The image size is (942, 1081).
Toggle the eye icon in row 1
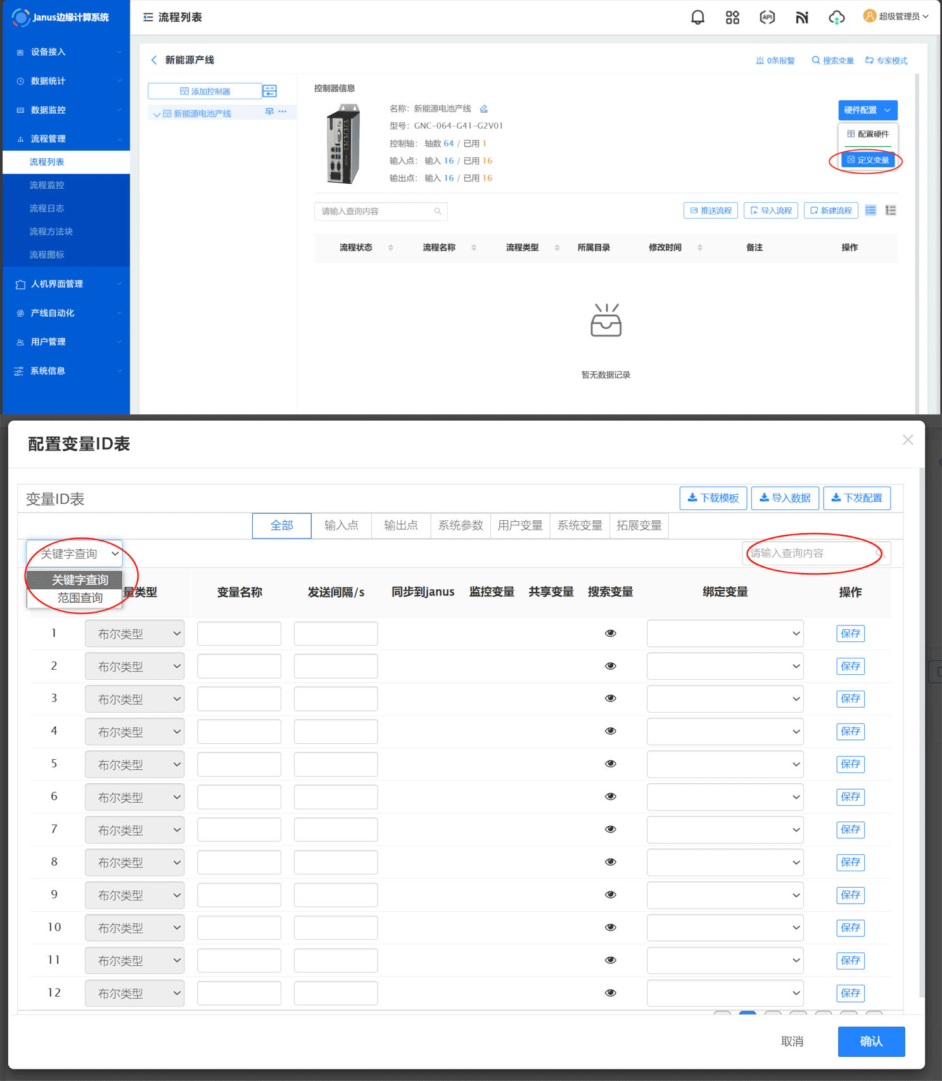coord(611,634)
